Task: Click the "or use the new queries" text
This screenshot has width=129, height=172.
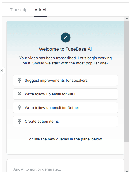Action: [65, 139]
